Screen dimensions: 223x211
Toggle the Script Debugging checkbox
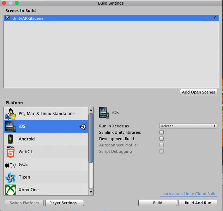click(162, 151)
